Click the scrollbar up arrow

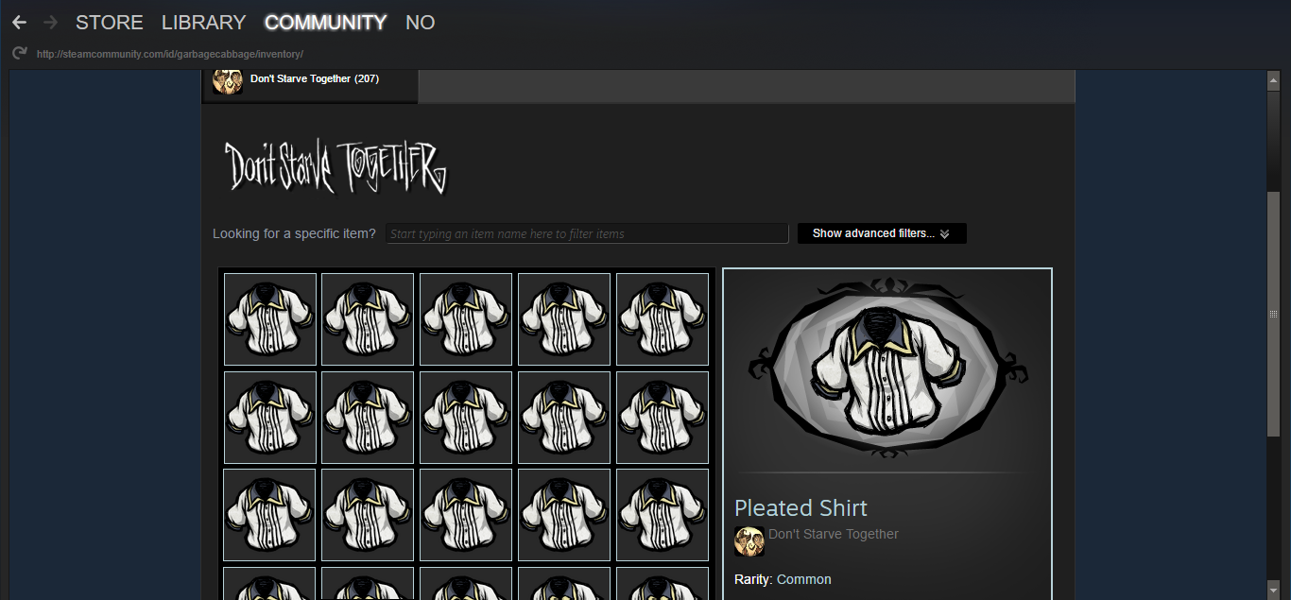[1273, 80]
